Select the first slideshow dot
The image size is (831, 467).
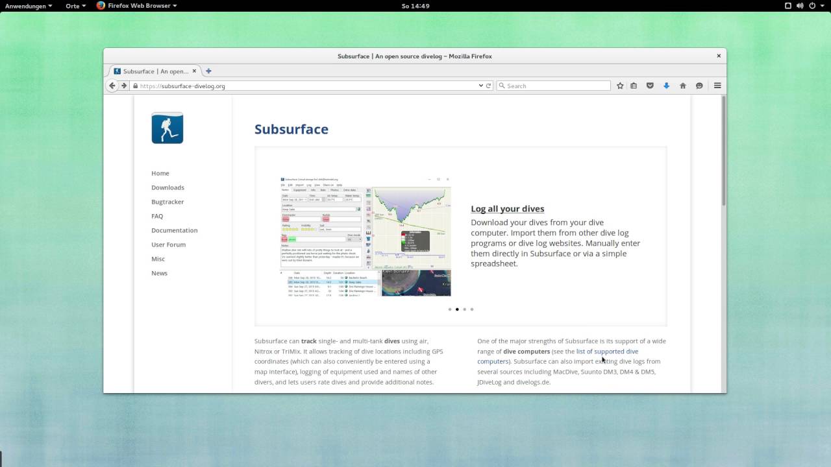450,309
